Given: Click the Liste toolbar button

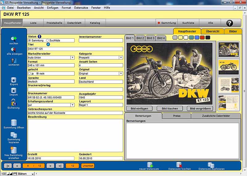Looking at the screenshot, I should coord(33,23).
